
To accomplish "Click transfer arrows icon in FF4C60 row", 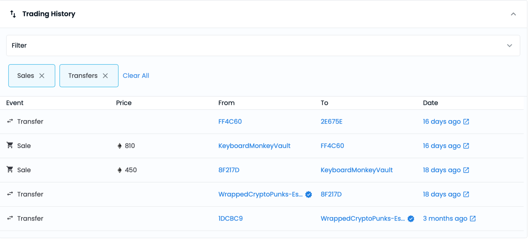I will click(x=10, y=121).
